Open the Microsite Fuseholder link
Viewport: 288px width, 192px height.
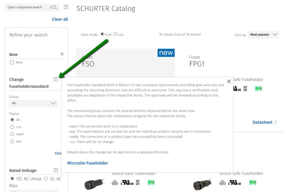click(x=88, y=163)
